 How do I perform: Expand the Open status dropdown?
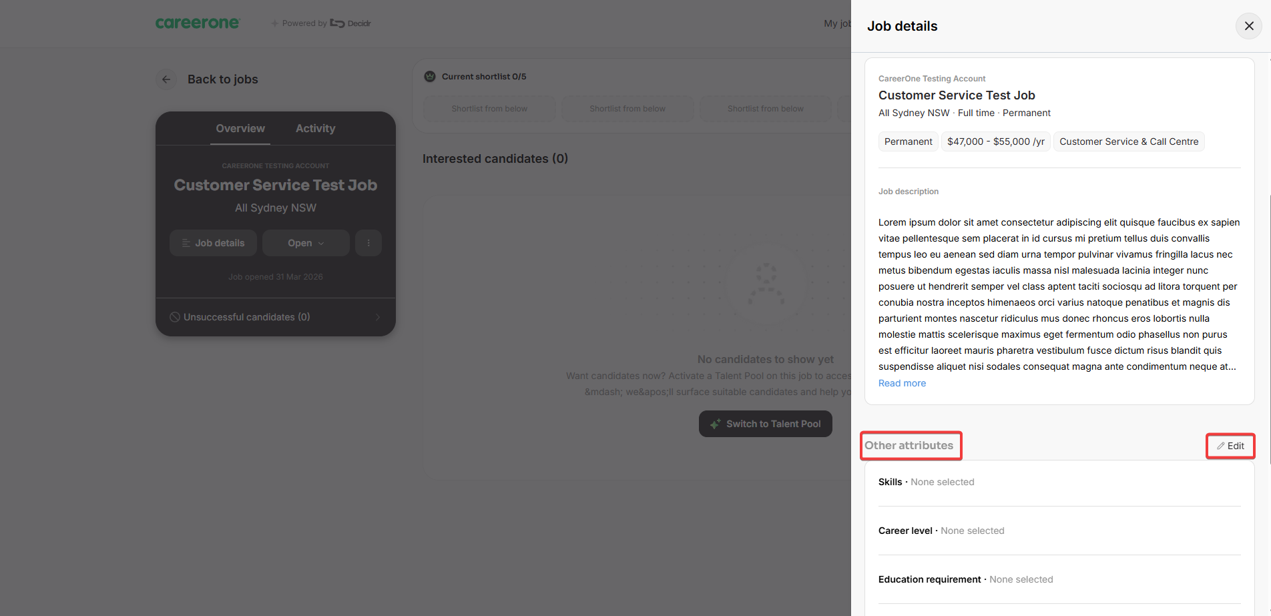point(306,243)
